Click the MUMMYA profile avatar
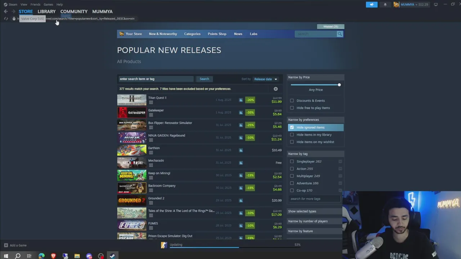Screen dimensions: 461x259 click(396, 5)
